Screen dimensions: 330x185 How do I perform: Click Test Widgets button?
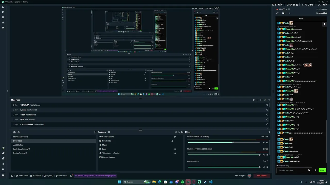240,176
